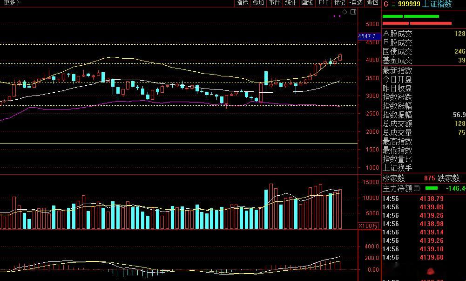Select tick row with price 4139.10
The width and height of the screenshot is (466, 281).
coord(424,249)
